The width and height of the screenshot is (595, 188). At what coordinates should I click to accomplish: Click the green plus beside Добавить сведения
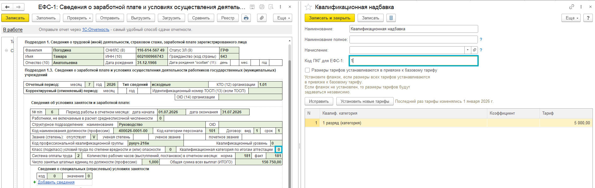click(35, 182)
